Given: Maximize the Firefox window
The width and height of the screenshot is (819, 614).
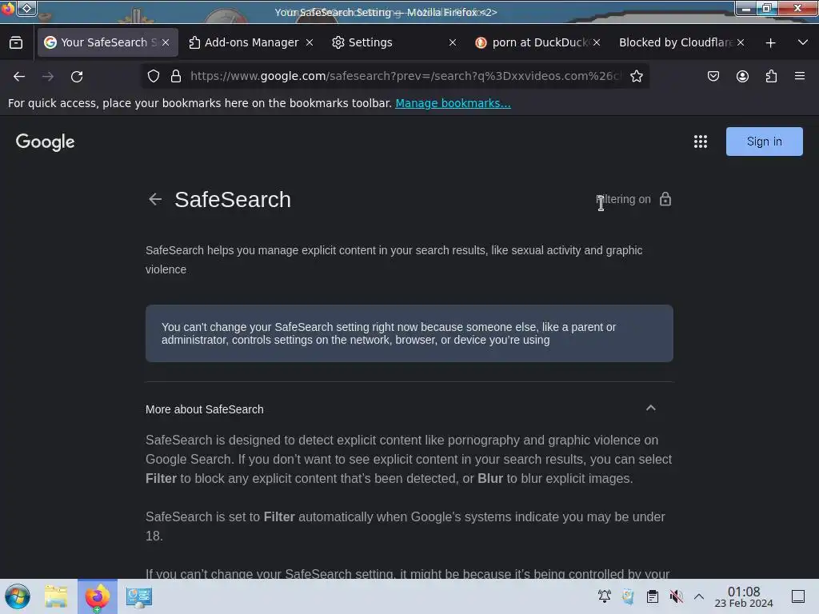Looking at the screenshot, I should click(x=767, y=8).
